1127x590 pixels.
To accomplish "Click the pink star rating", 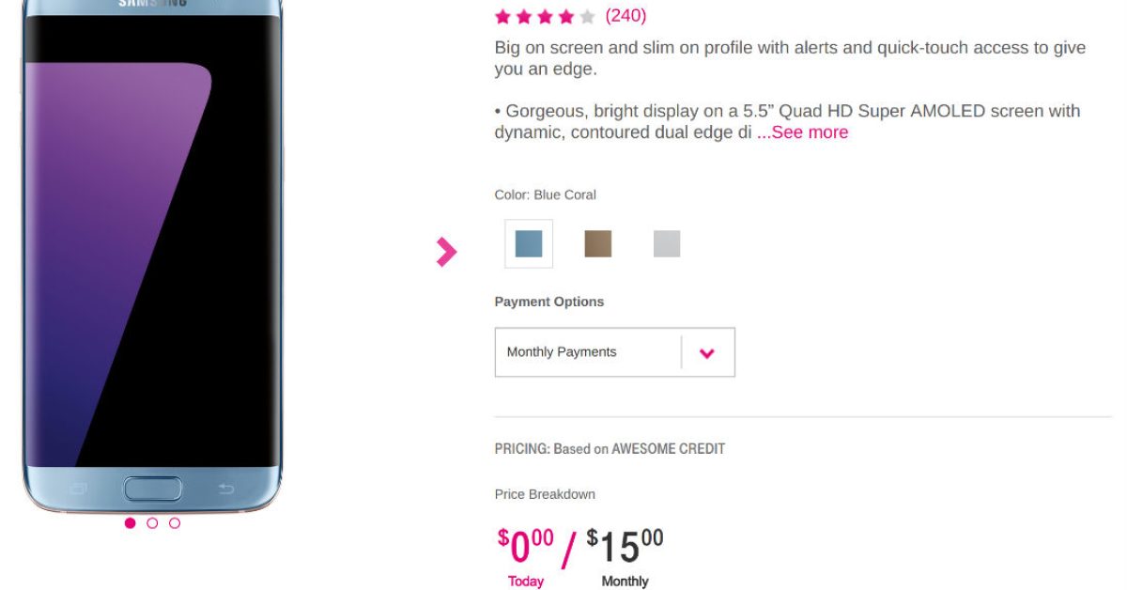I will coord(545,16).
